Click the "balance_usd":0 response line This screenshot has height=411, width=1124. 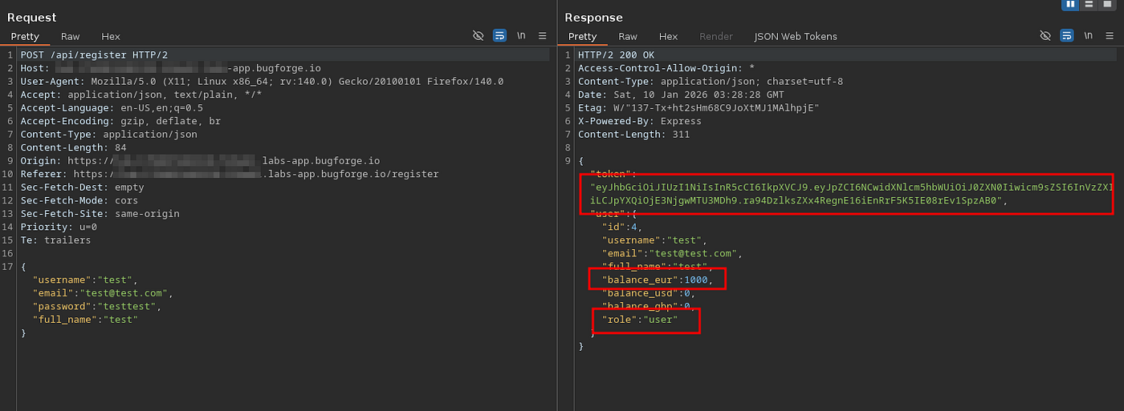point(649,292)
